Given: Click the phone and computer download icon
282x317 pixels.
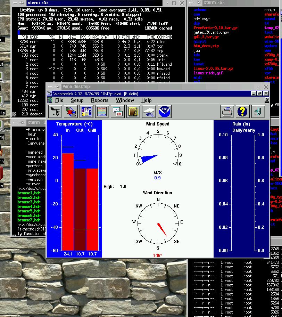Looking at the screenshot, I should (71, 111).
